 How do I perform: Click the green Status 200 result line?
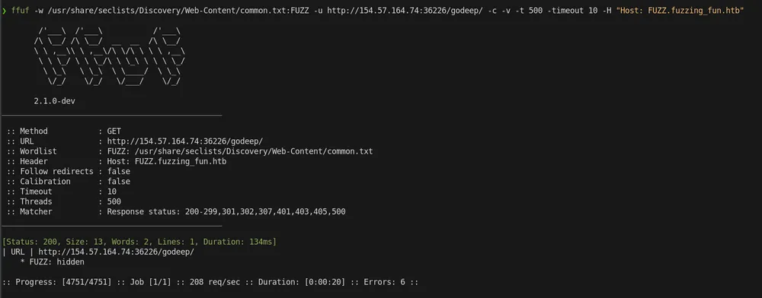(139, 242)
